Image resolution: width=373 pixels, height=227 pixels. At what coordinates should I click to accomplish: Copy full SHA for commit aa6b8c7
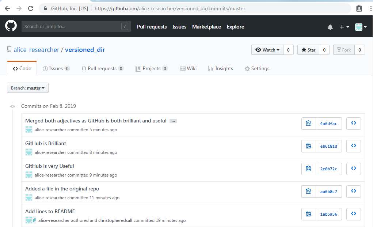click(309, 191)
